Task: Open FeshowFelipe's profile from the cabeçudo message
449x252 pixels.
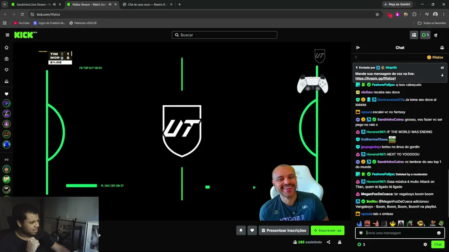Action: (x=383, y=85)
